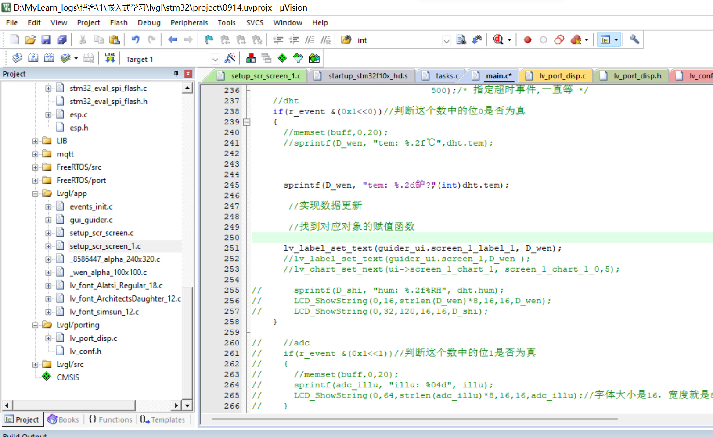Kill all breakpoints icon
713x437 pixels.
576,40
